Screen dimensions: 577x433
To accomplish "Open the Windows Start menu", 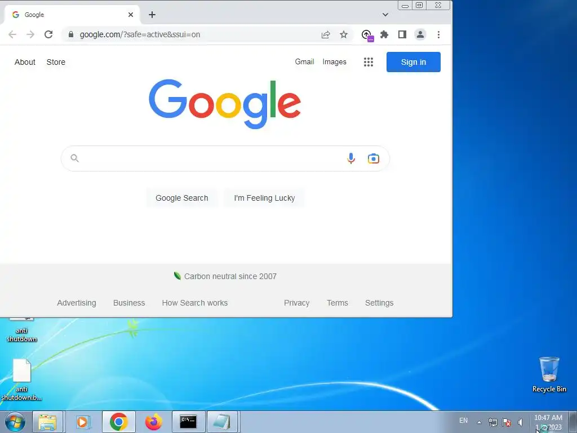I will tap(15, 422).
